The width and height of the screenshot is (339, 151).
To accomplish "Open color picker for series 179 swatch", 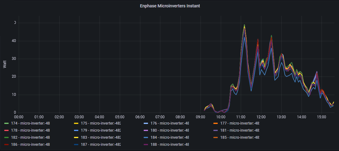I will coord(76,130).
